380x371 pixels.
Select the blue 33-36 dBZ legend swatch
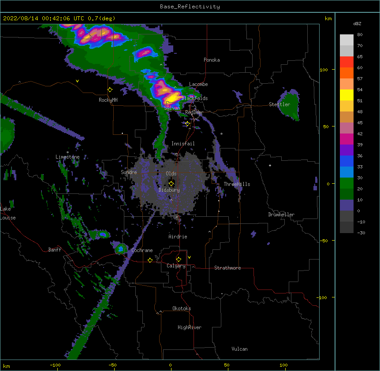click(x=346, y=161)
